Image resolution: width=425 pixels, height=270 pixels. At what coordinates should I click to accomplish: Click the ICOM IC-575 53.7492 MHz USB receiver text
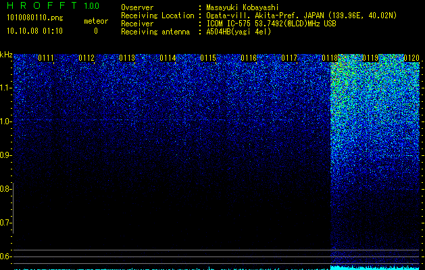pos(271,24)
